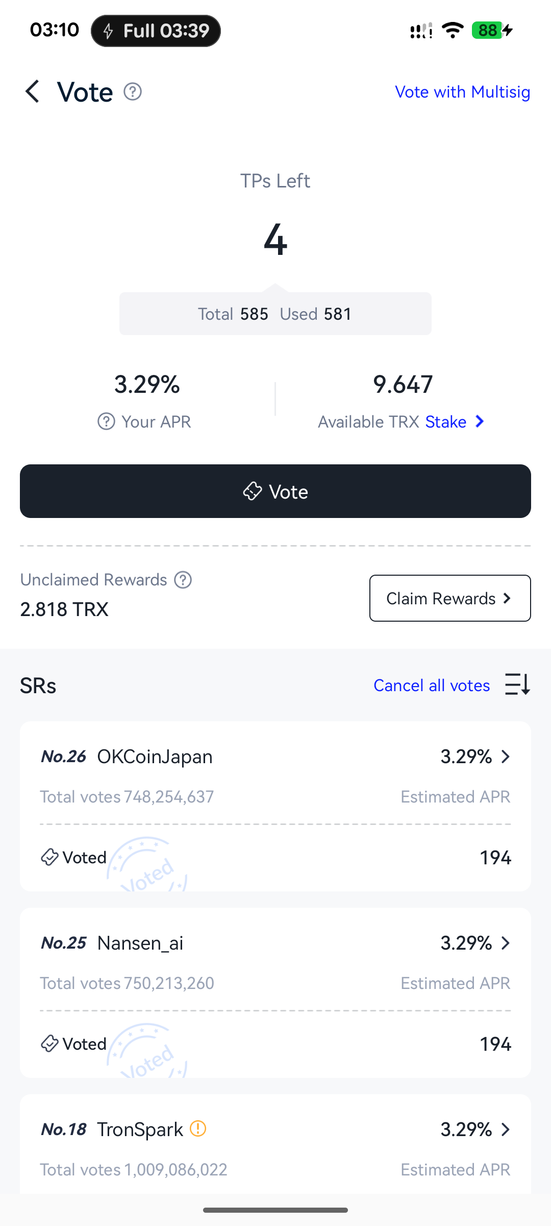Tap the large black Vote button
Viewport: 551px width, 1226px height.
(275, 491)
